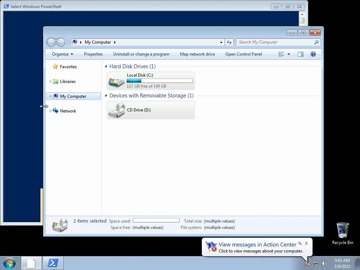Click the PowerShell icon in its title bar
The height and width of the screenshot is (270, 360).
tap(6, 6)
